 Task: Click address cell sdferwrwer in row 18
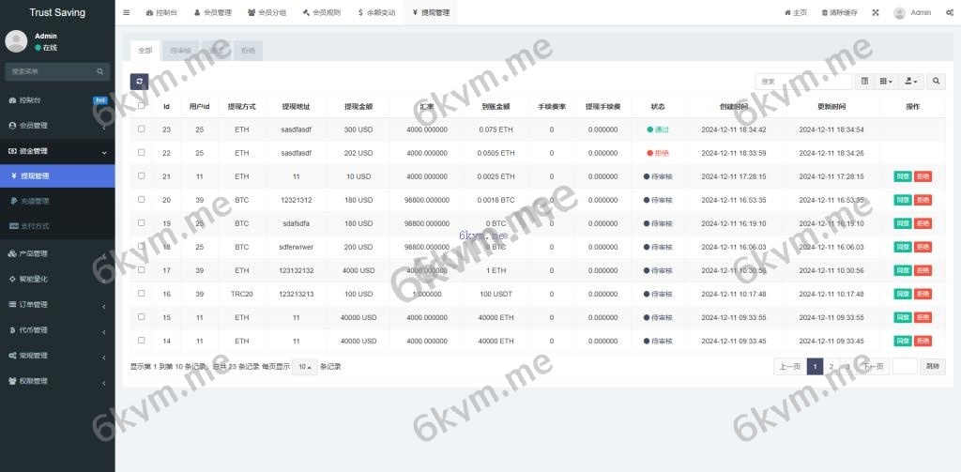[296, 247]
